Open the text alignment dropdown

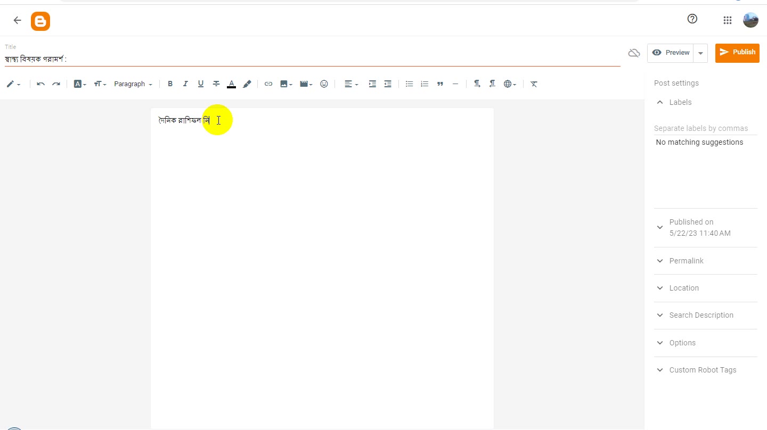click(351, 84)
